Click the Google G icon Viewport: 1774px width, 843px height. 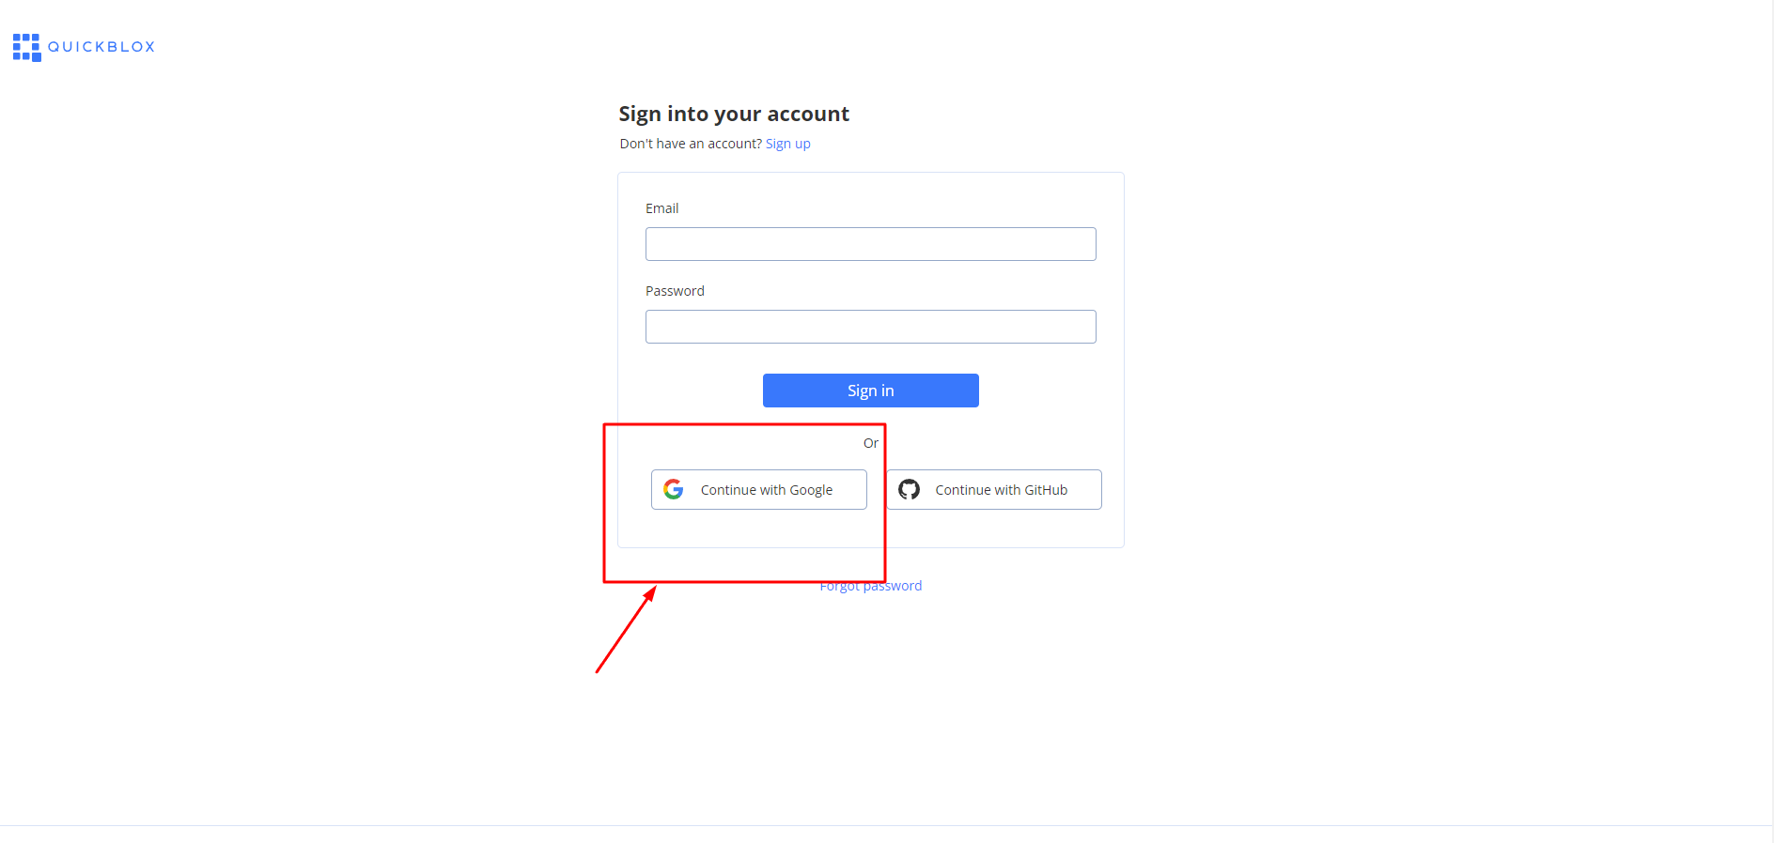pyautogui.click(x=674, y=489)
